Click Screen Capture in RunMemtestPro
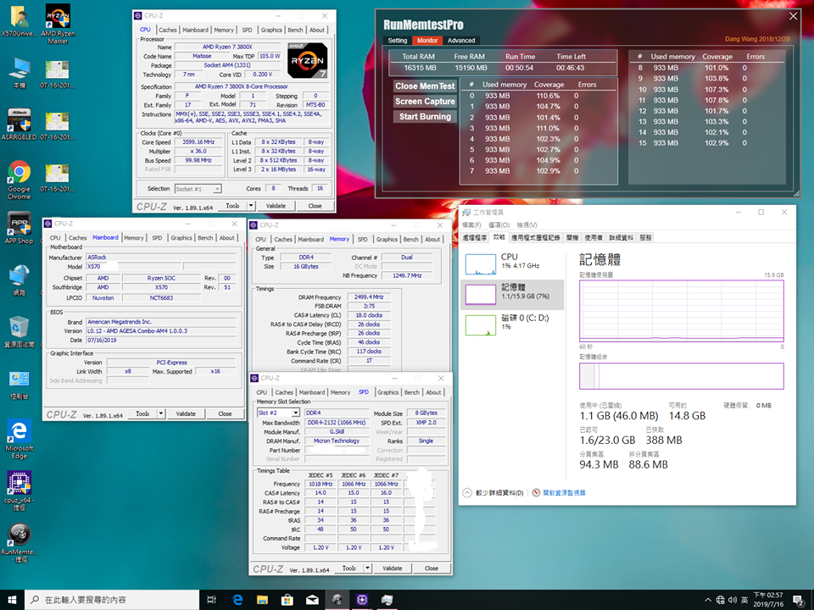814x610 pixels. tap(425, 102)
